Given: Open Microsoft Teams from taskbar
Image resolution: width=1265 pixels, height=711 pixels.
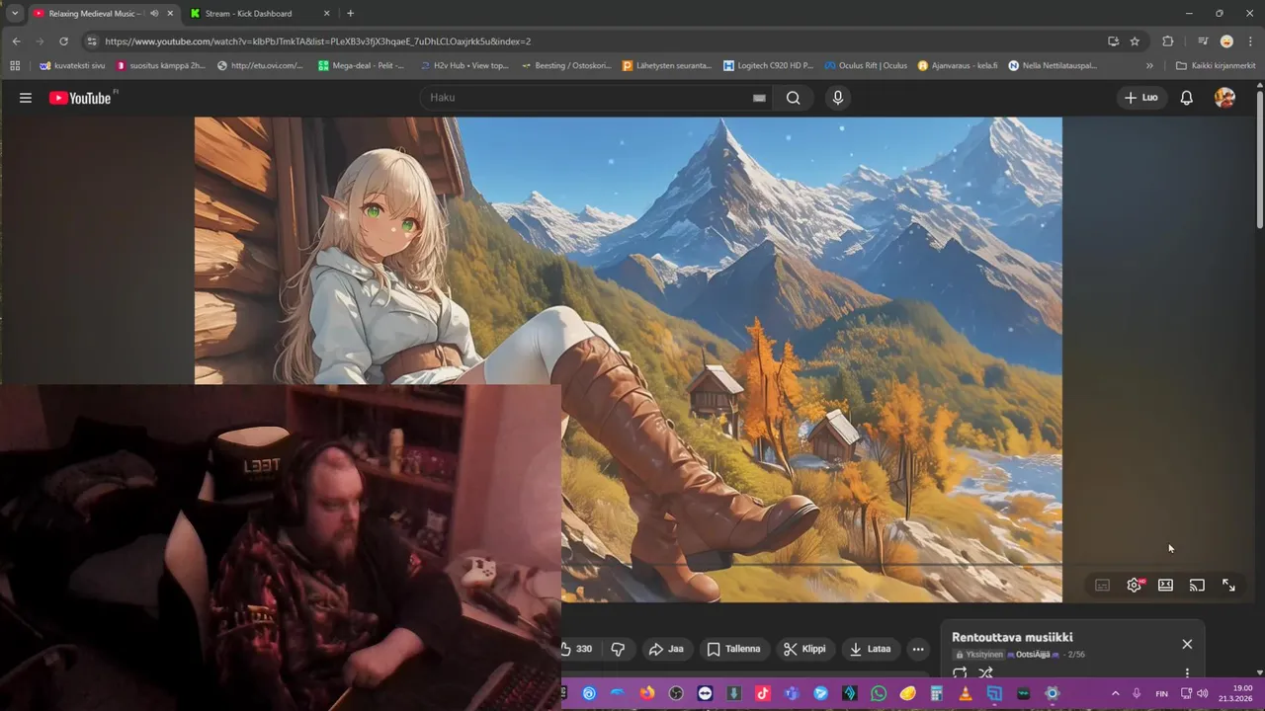Looking at the screenshot, I should (793, 693).
